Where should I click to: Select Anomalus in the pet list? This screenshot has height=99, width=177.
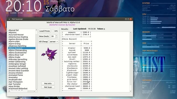pyautogui.click(x=22, y=77)
